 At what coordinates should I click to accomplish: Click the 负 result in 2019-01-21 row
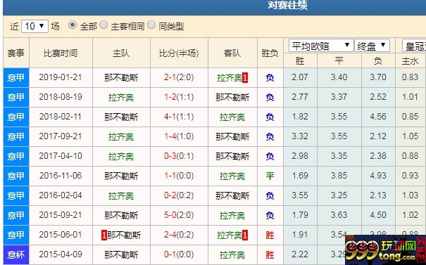tap(270, 78)
